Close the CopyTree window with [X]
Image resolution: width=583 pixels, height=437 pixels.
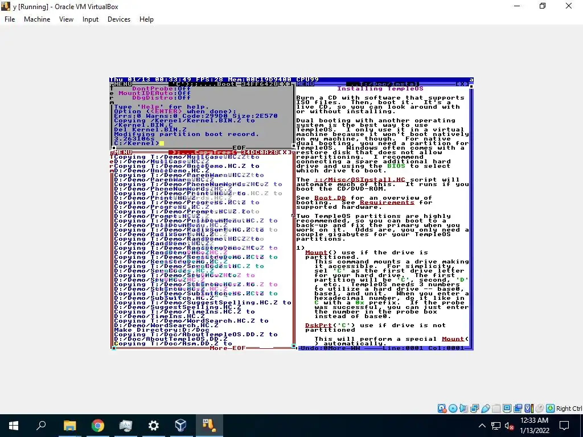click(285, 152)
